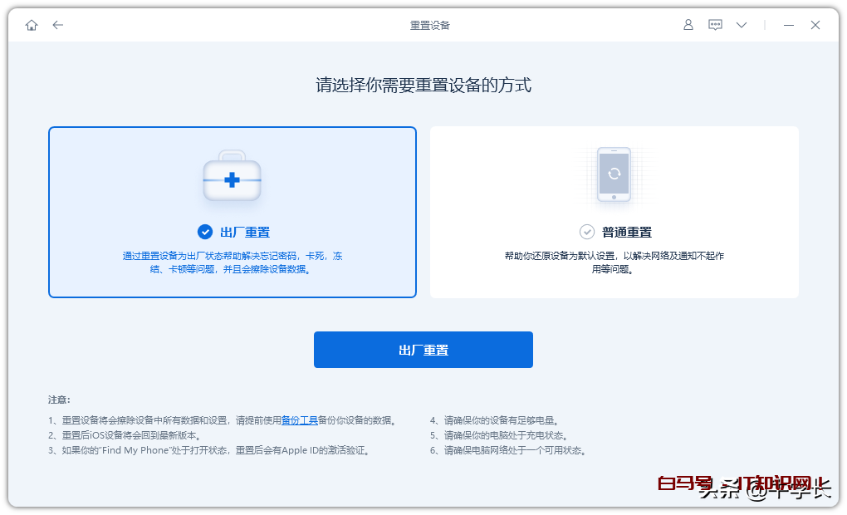Open the 备份工具 link in notes
This screenshot has width=847, height=515.
point(300,420)
